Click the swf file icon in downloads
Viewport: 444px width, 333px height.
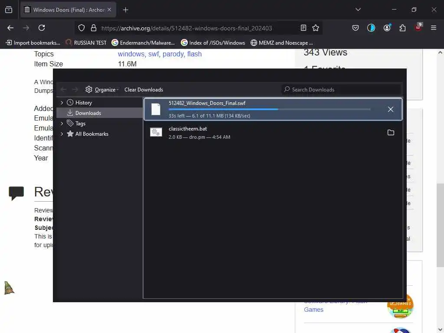156,109
